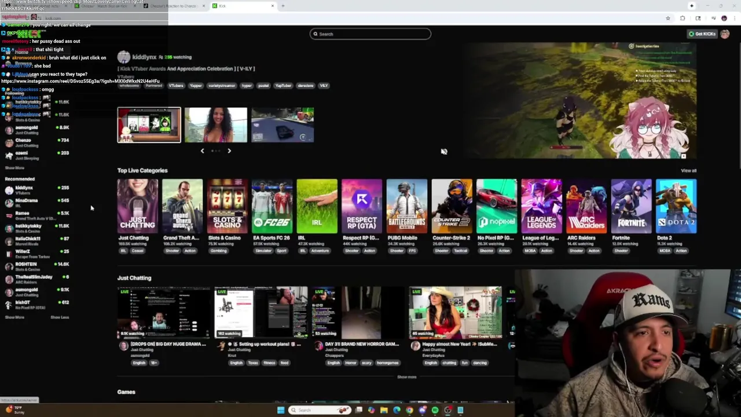The height and width of the screenshot is (417, 741).
Task: Expand Show more under Just Chatting streams
Action: coord(406,376)
